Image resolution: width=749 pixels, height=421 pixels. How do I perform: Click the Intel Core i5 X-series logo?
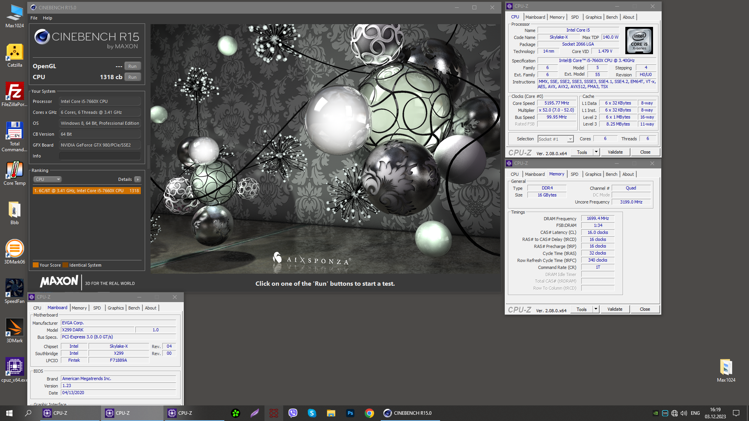pyautogui.click(x=639, y=41)
